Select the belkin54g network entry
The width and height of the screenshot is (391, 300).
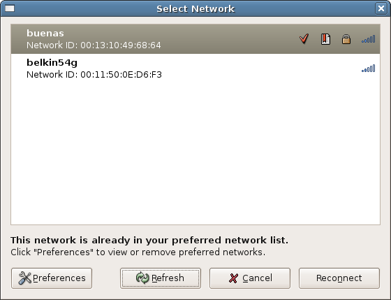pyautogui.click(x=195, y=69)
